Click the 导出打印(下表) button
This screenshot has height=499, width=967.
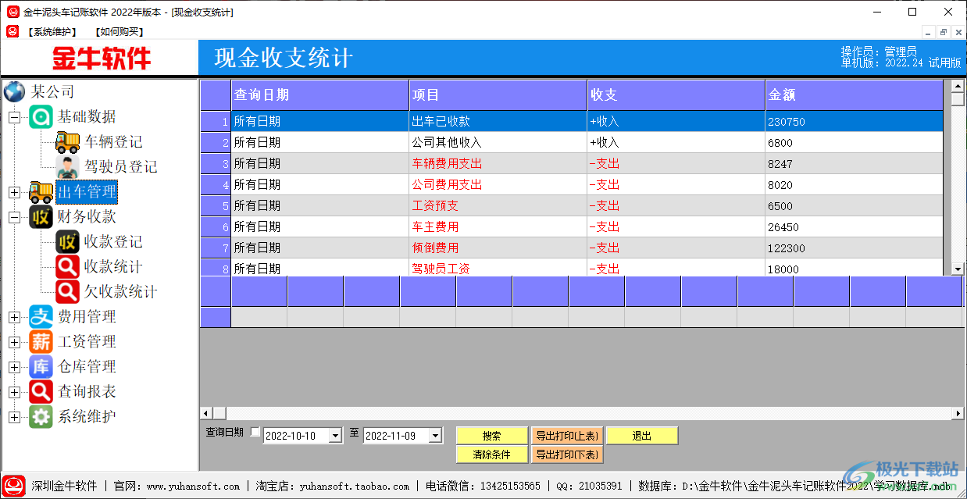567,454
